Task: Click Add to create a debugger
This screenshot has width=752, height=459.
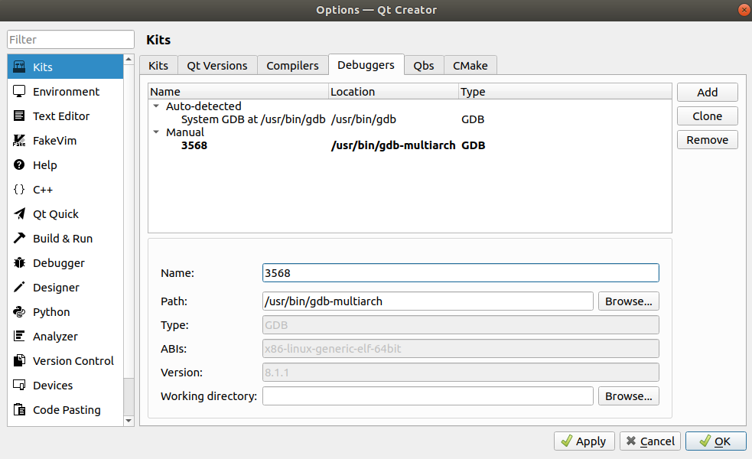Action: 707,93
